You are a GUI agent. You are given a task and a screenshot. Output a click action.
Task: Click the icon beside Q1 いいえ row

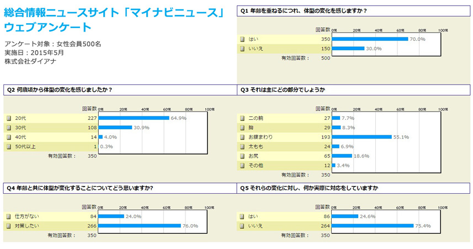[242, 49]
